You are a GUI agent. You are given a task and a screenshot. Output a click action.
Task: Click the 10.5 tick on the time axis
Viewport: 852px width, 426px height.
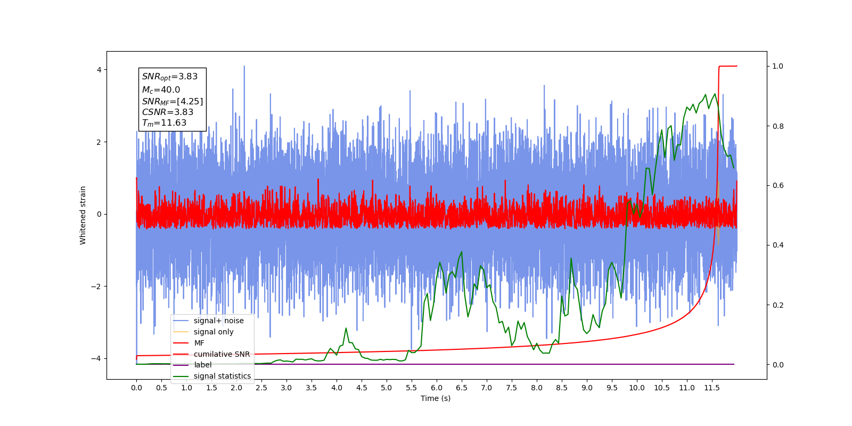[x=662, y=388]
